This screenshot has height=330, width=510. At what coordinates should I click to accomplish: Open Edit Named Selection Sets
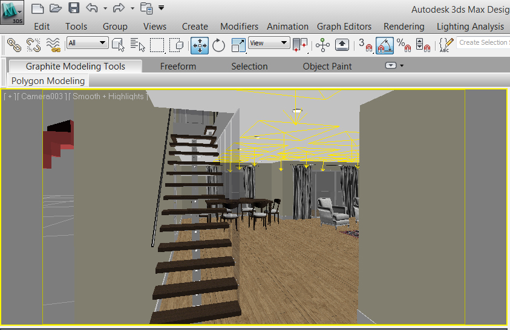pyautogui.click(x=446, y=45)
